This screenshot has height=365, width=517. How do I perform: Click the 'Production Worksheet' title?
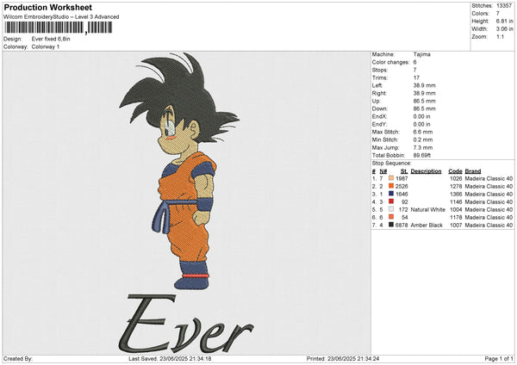click(47, 8)
